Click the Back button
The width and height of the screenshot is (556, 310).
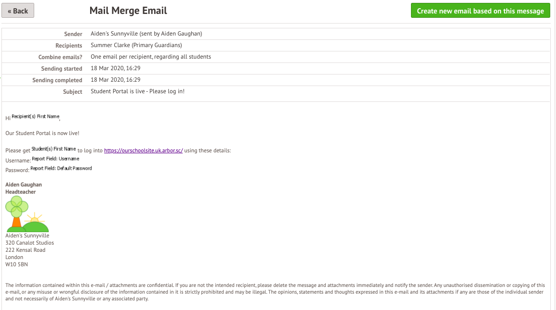18,11
